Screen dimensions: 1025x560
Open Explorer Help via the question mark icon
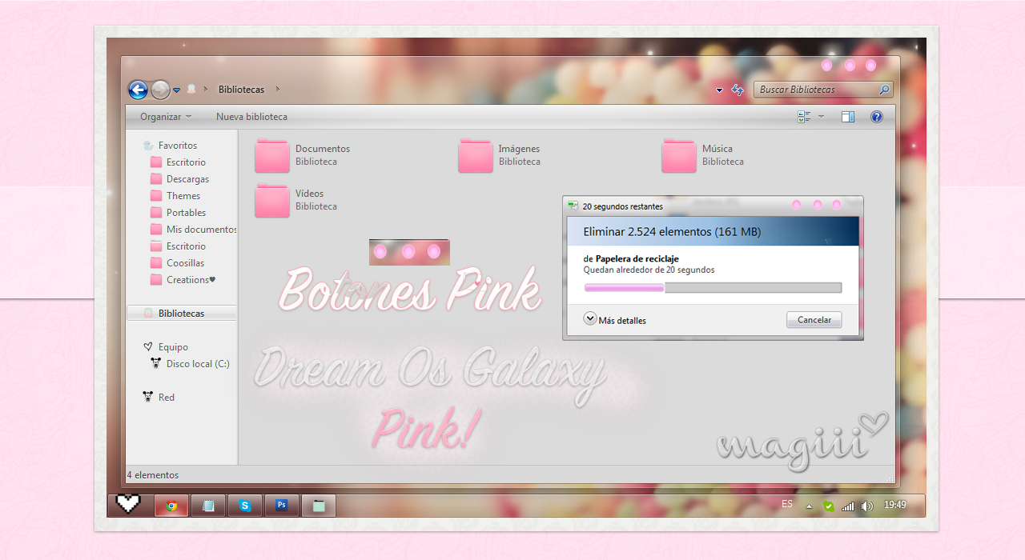coord(876,117)
